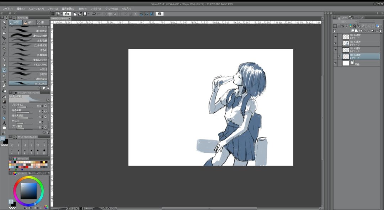The width and height of the screenshot is (384, 210).
Task: Select the Rotate/Move view tool
Action: tap(4, 28)
